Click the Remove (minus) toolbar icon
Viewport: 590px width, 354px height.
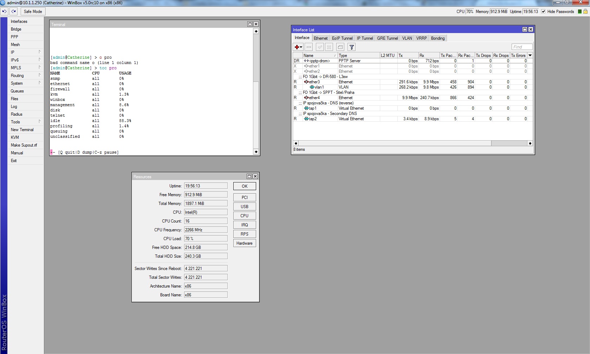[x=309, y=47]
